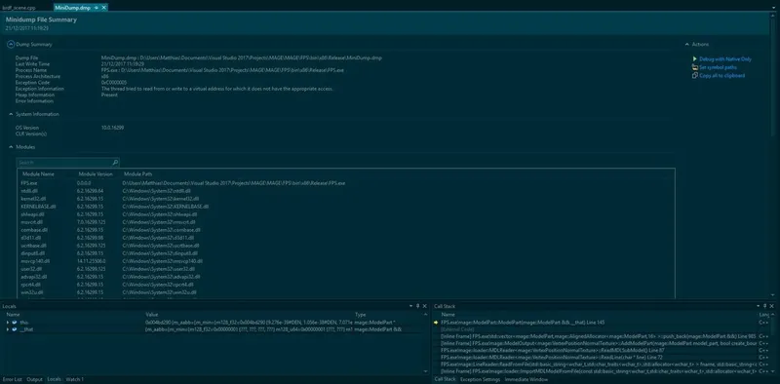Click the green Debug play icon
Viewport: 780px width, 384px height.
(x=695, y=59)
